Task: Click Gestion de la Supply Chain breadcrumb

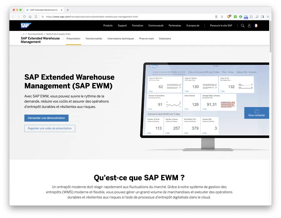Action: click(58, 34)
